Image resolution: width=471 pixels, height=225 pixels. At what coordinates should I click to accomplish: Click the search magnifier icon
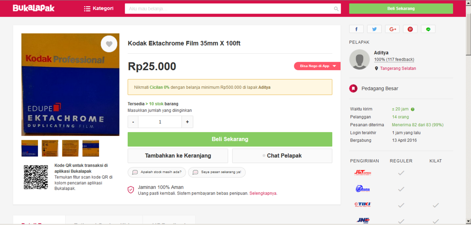point(336,8)
